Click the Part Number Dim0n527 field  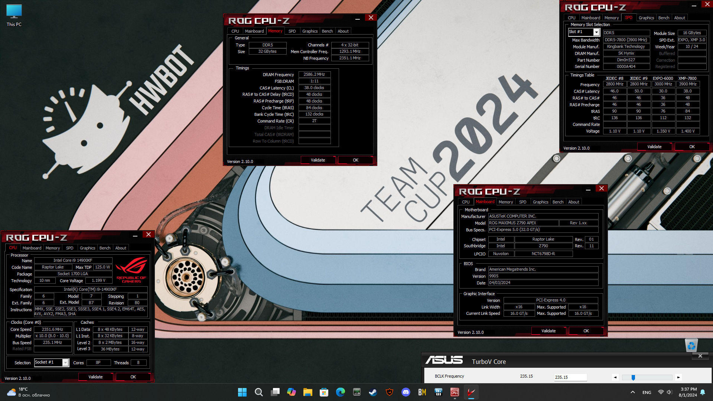click(x=626, y=60)
